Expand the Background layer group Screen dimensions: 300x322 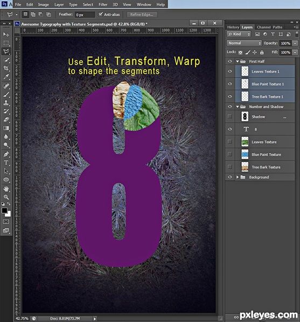coord(238,177)
